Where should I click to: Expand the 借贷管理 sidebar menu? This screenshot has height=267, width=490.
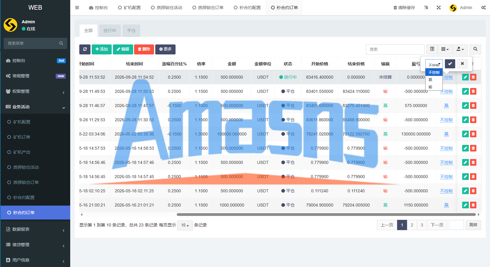pos(35,245)
